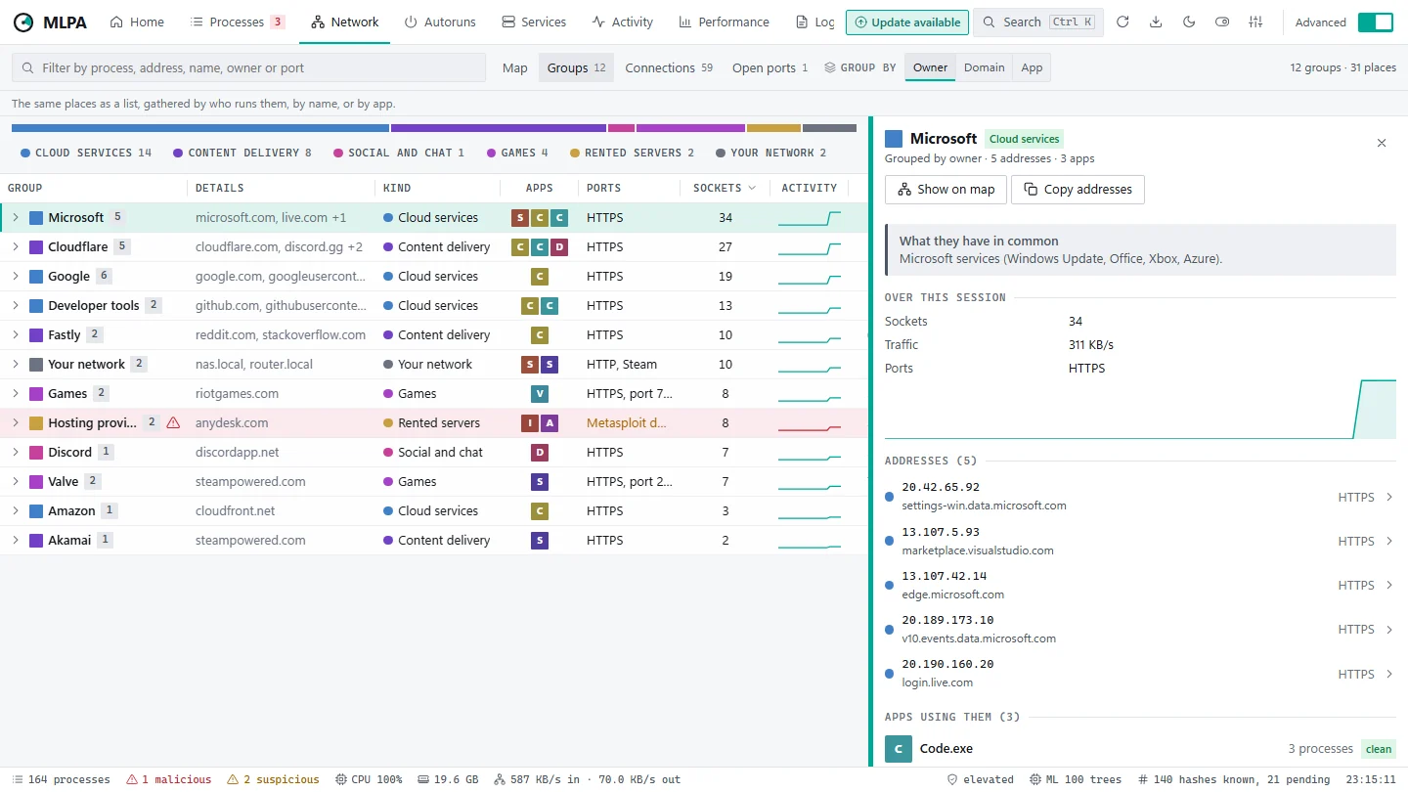
Task: Click the Update available button
Action: click(x=907, y=22)
